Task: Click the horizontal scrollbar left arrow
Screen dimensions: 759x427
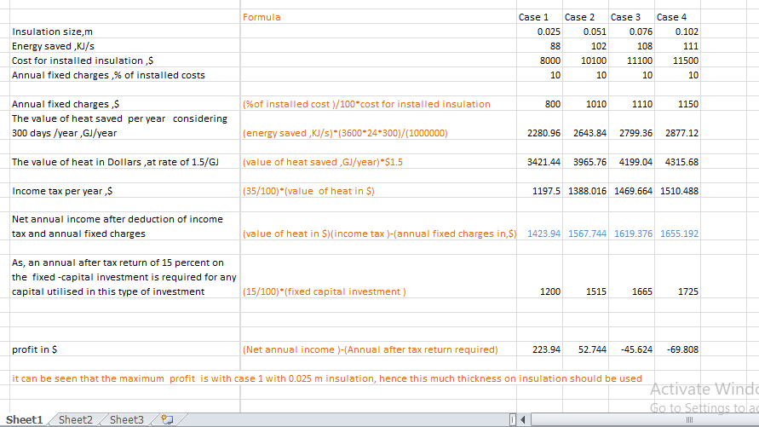Action: click(525, 419)
